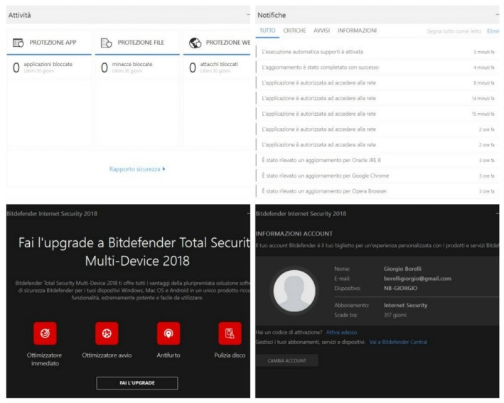
Task: Open the Opera Browser update notification
Action: pyautogui.click(x=377, y=191)
